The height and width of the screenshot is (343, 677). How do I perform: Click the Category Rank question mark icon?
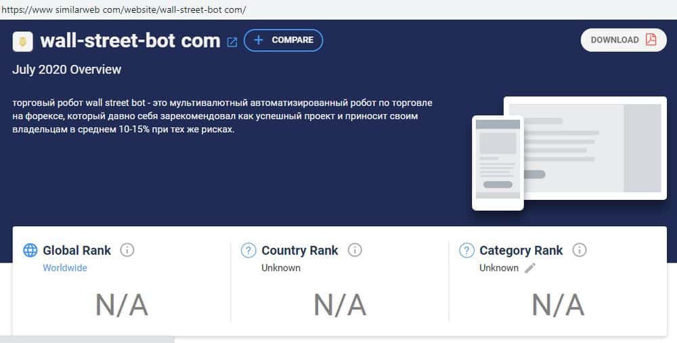[466, 250]
